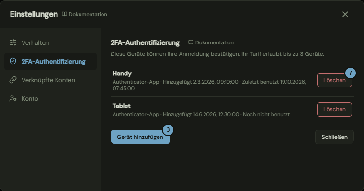This screenshot has height=191, width=364.
Task: Click the book icon next to 2FA-Authentifizierung heading
Action: 191,42
